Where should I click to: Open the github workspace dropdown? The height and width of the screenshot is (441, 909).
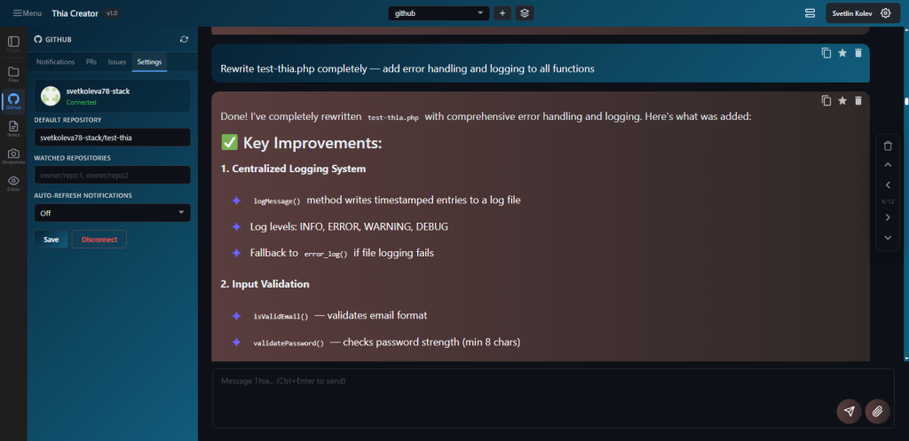click(x=439, y=12)
